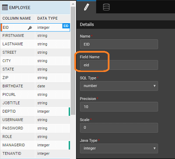Click the blue EID badge
Viewport: 175px width, 159px height.
pos(66,26)
